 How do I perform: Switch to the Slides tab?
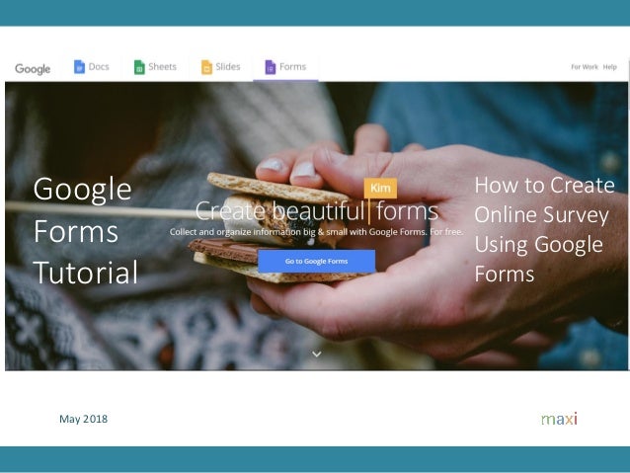(228, 67)
